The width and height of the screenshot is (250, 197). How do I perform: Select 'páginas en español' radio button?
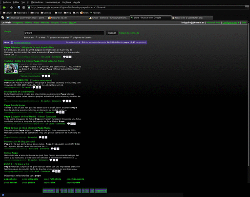[48, 37]
